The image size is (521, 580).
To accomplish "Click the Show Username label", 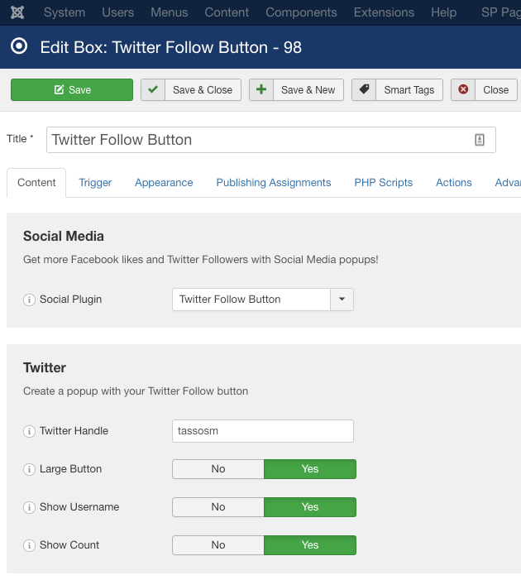I will 79,507.
